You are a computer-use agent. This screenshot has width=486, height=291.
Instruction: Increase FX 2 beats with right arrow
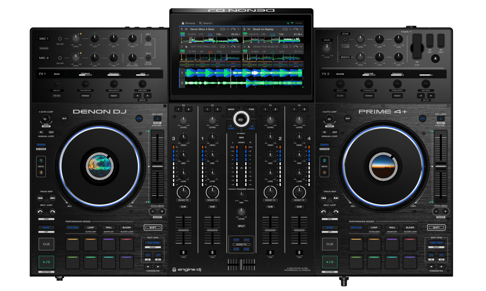(431, 96)
